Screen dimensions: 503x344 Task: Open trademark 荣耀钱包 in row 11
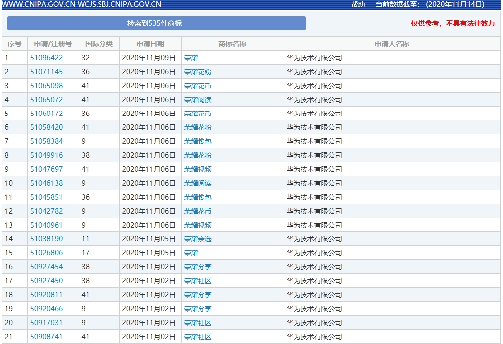198,197
